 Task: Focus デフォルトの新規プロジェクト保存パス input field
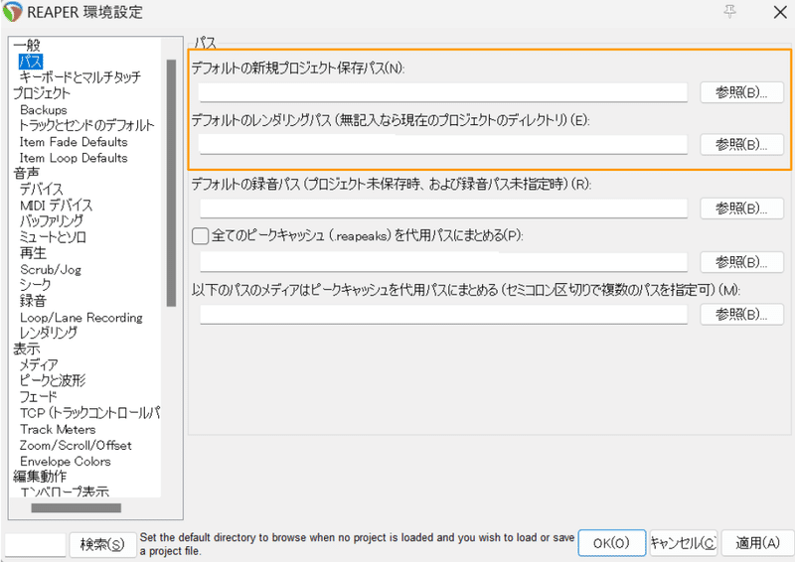click(443, 92)
